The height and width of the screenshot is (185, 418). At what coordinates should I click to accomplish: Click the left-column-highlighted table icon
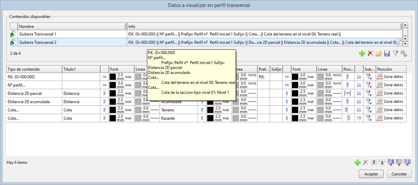coord(399,162)
